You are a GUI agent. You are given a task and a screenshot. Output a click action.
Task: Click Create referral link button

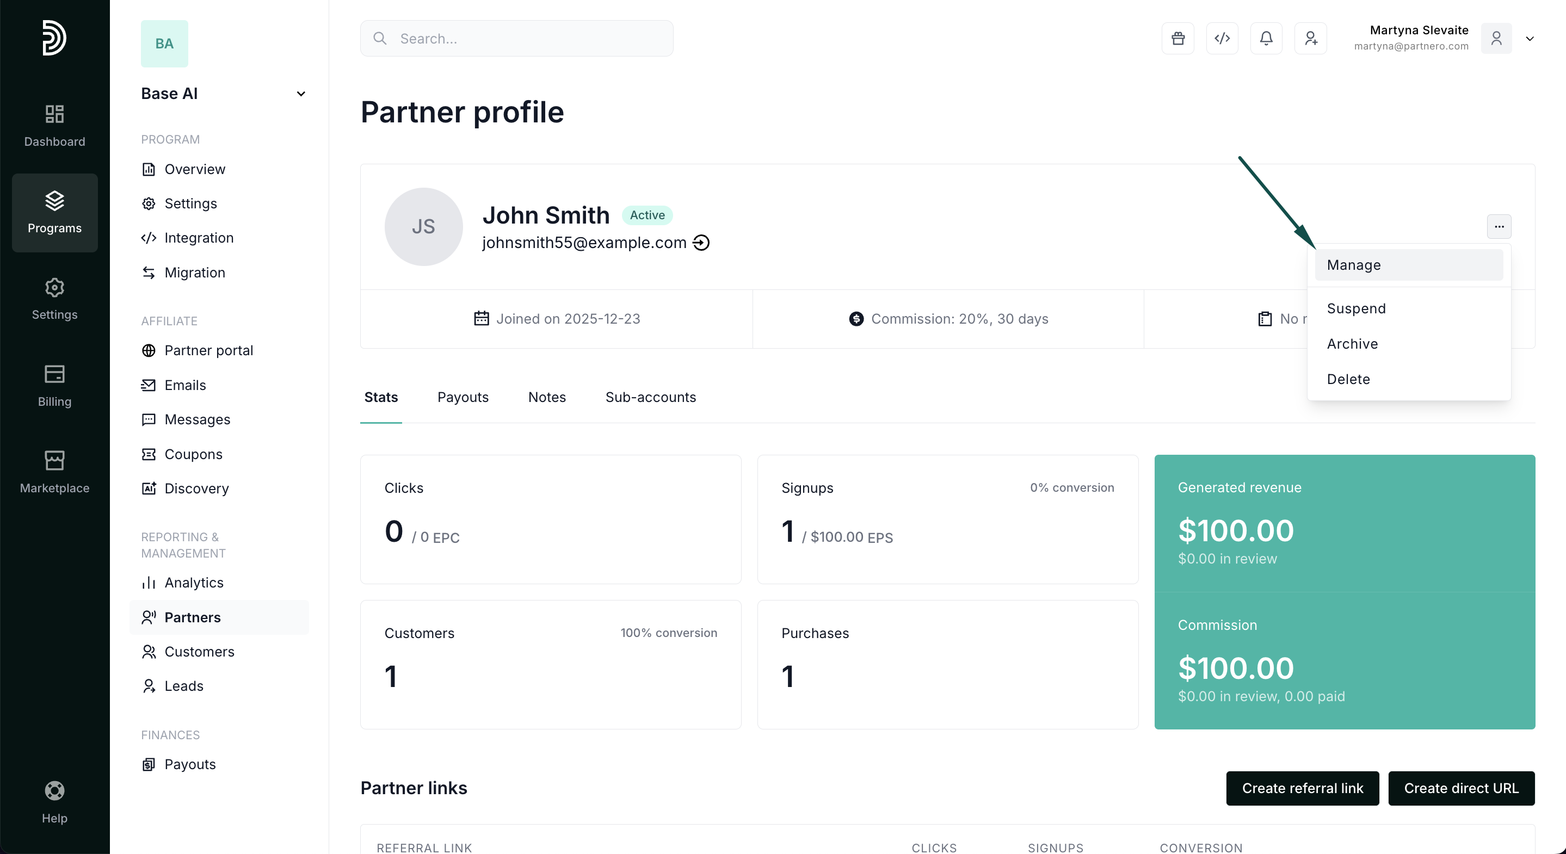point(1302,788)
